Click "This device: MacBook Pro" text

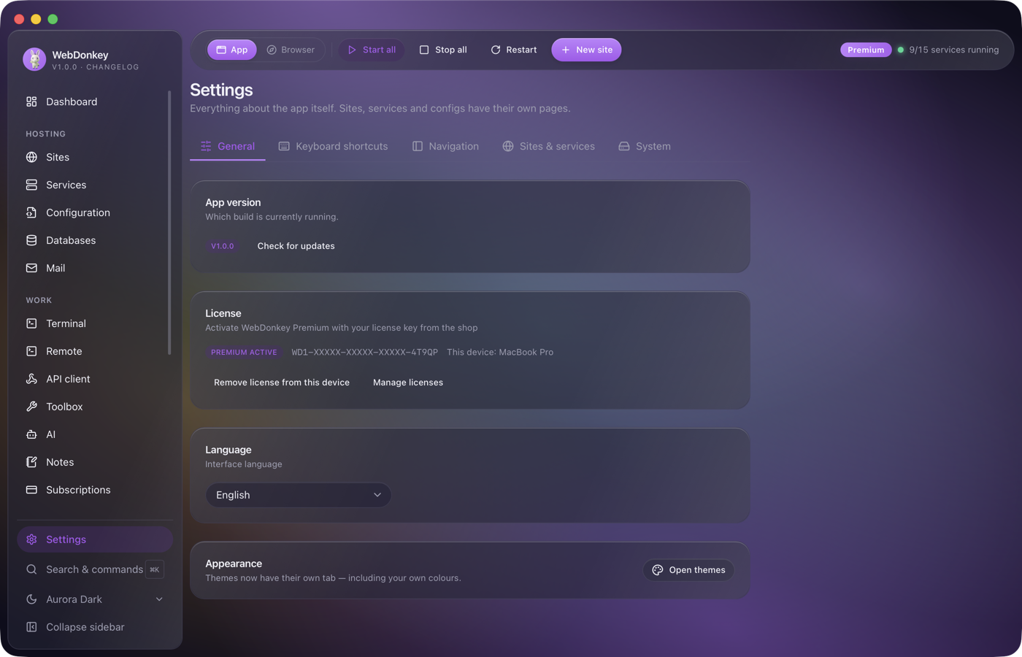500,352
